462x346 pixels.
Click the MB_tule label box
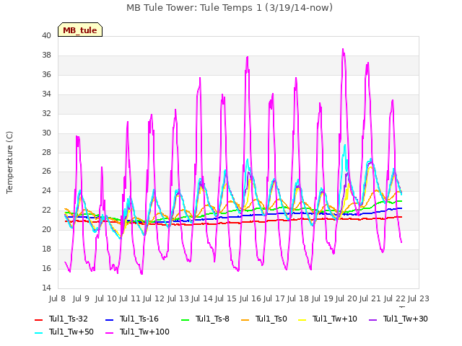(x=80, y=30)
